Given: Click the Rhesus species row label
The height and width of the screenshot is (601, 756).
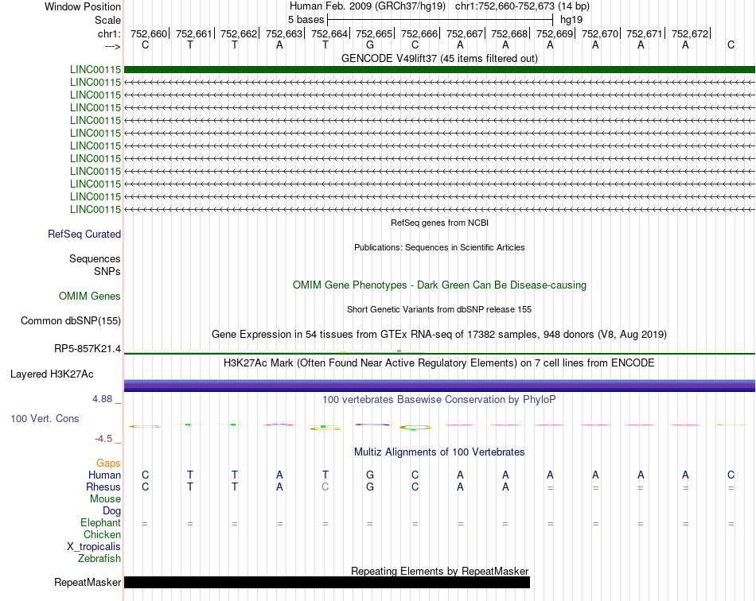Looking at the screenshot, I should [x=103, y=487].
